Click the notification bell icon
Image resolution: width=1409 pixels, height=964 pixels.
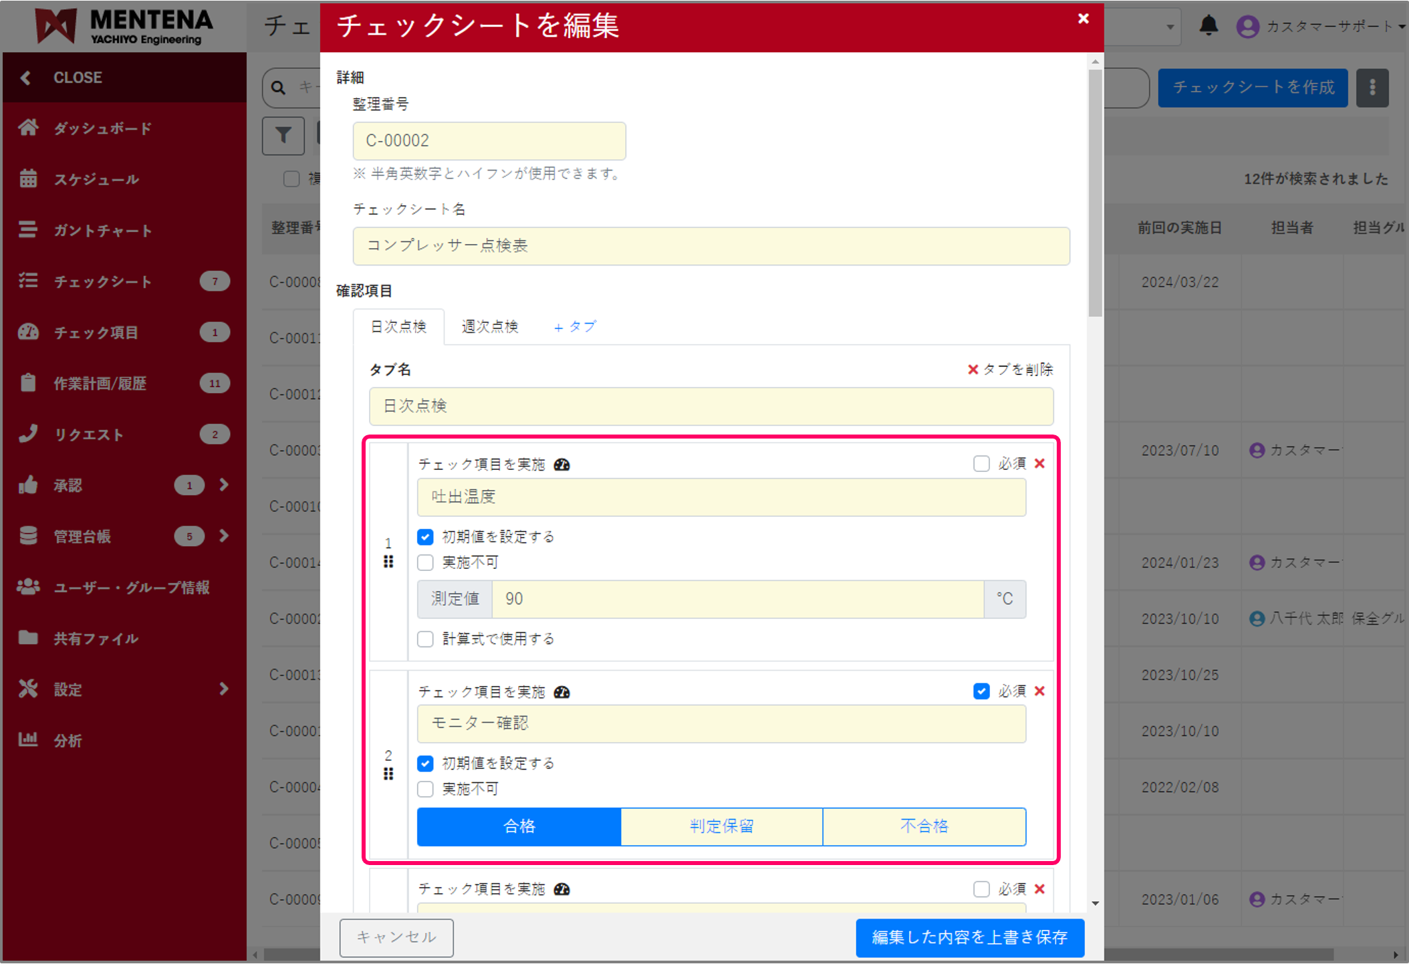[x=1208, y=26]
